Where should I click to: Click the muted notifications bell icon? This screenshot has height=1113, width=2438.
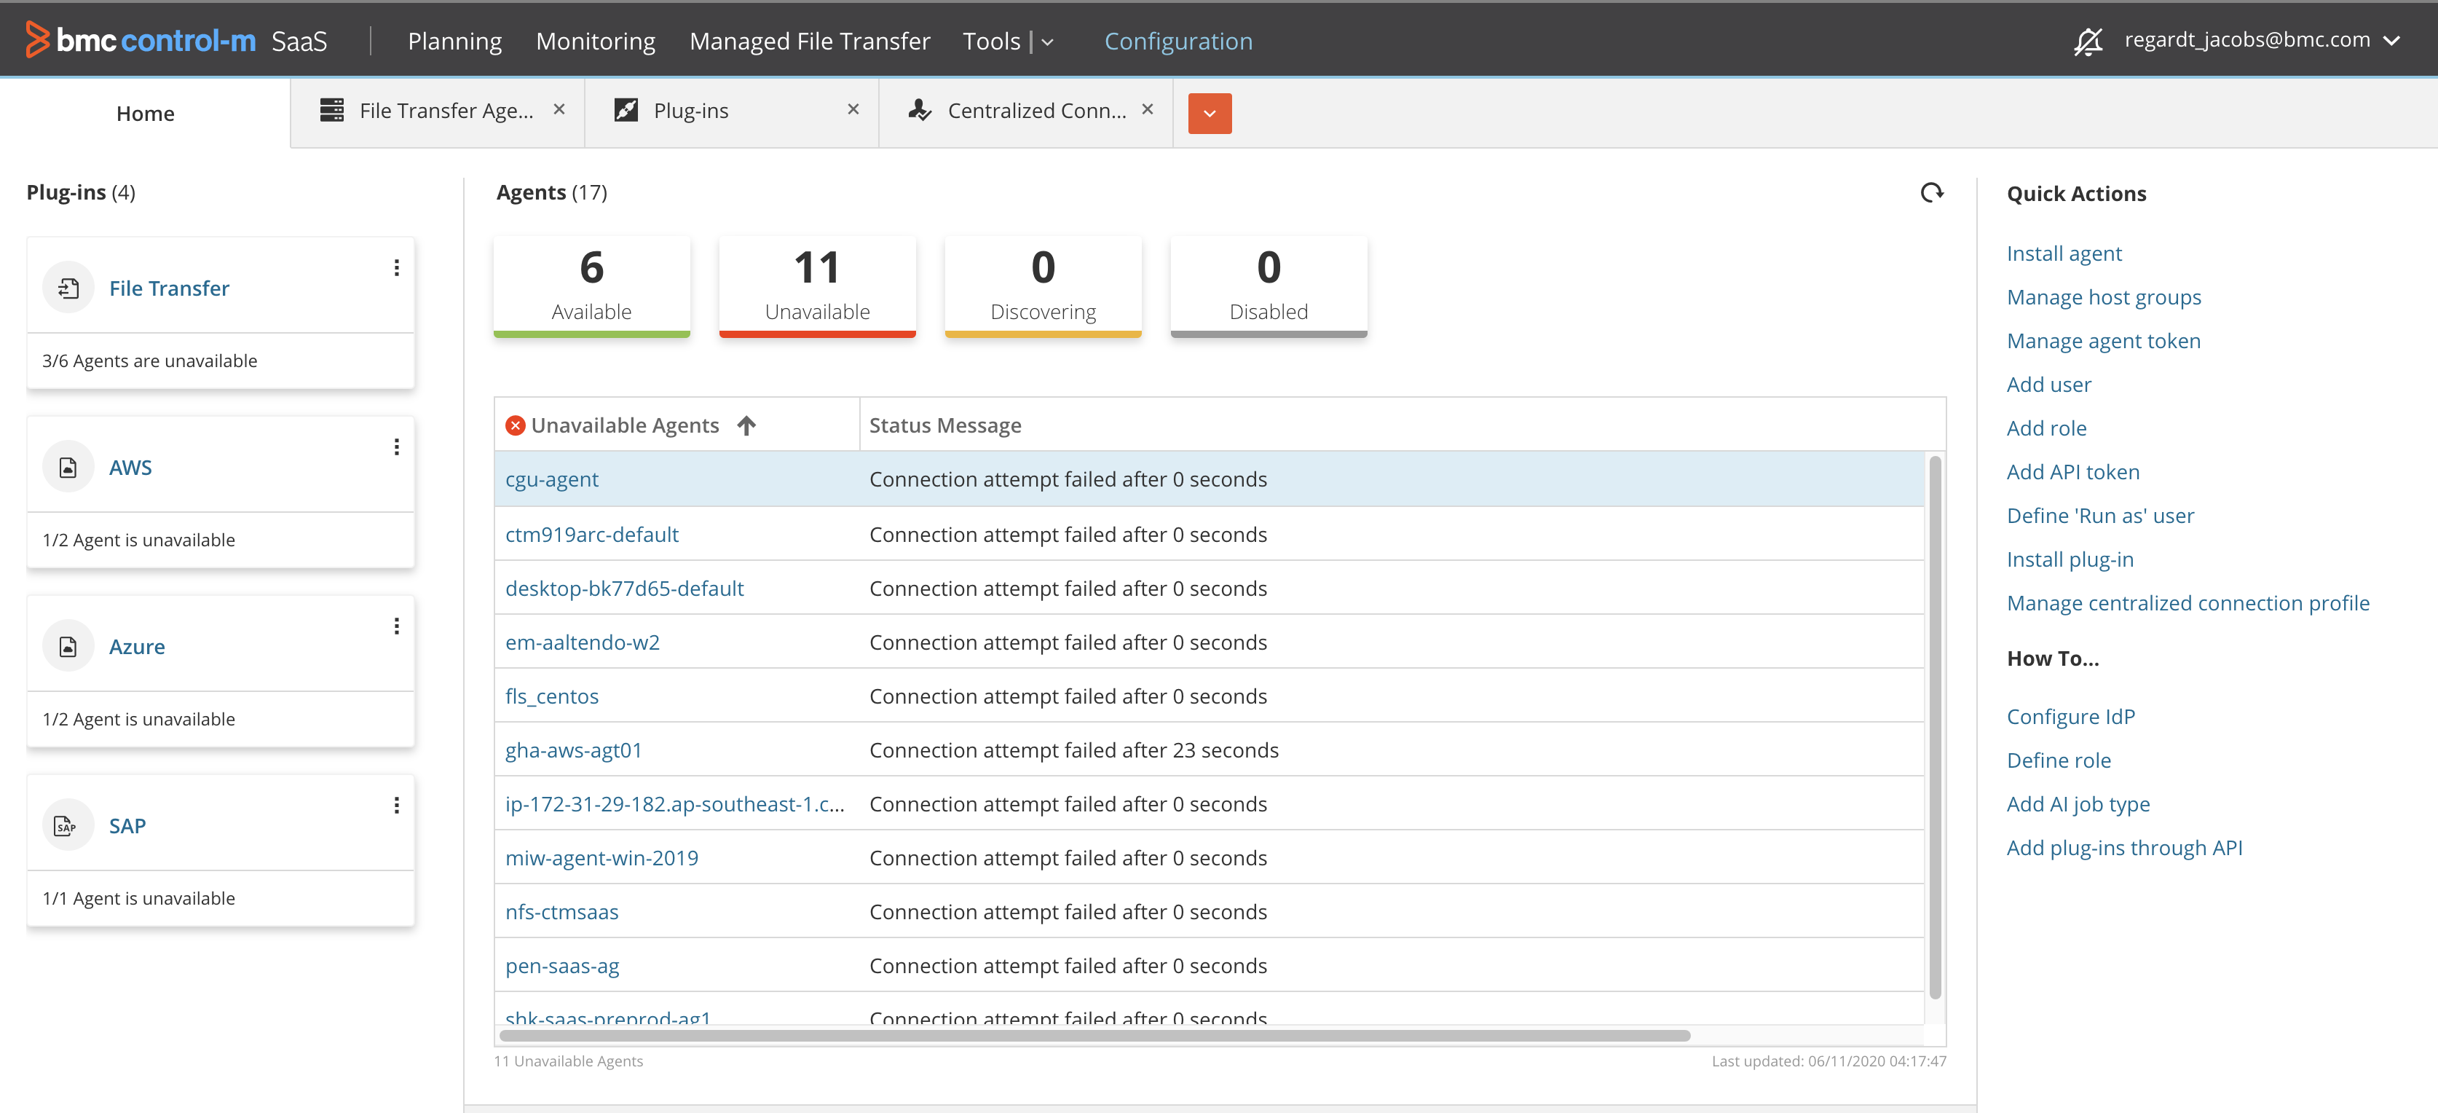[x=2088, y=41]
